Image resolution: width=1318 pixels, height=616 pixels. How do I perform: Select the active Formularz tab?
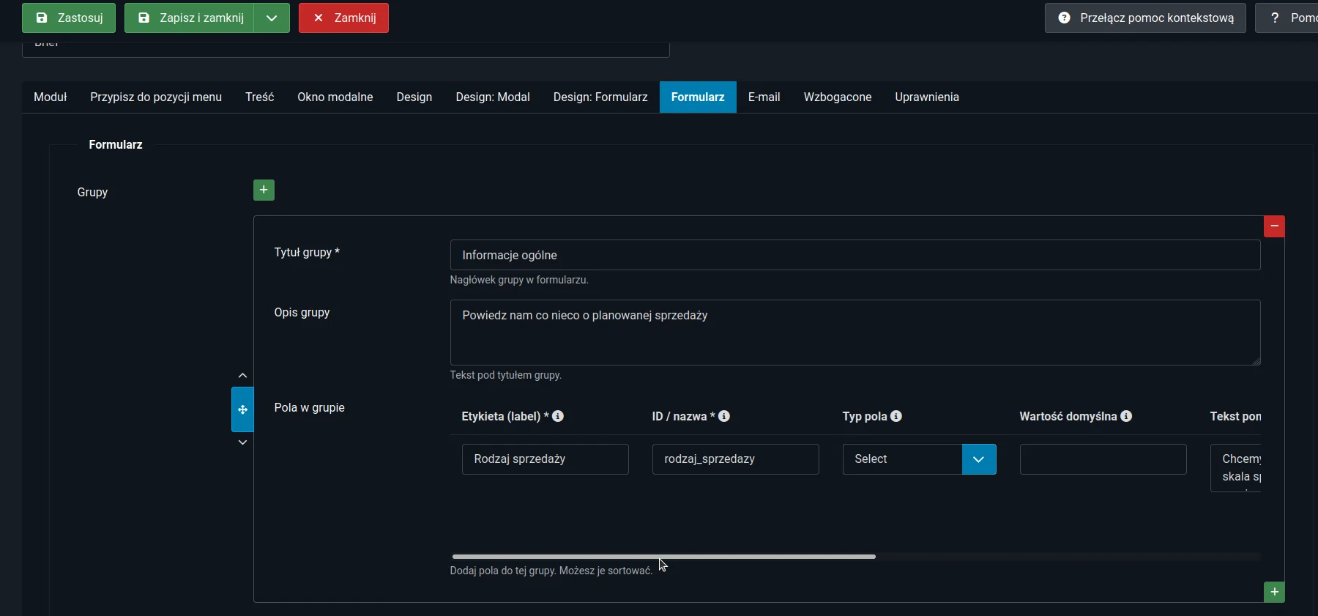click(x=698, y=97)
